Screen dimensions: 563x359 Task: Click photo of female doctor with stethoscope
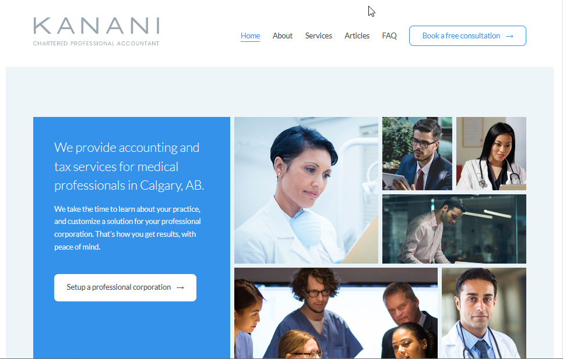pos(491,154)
